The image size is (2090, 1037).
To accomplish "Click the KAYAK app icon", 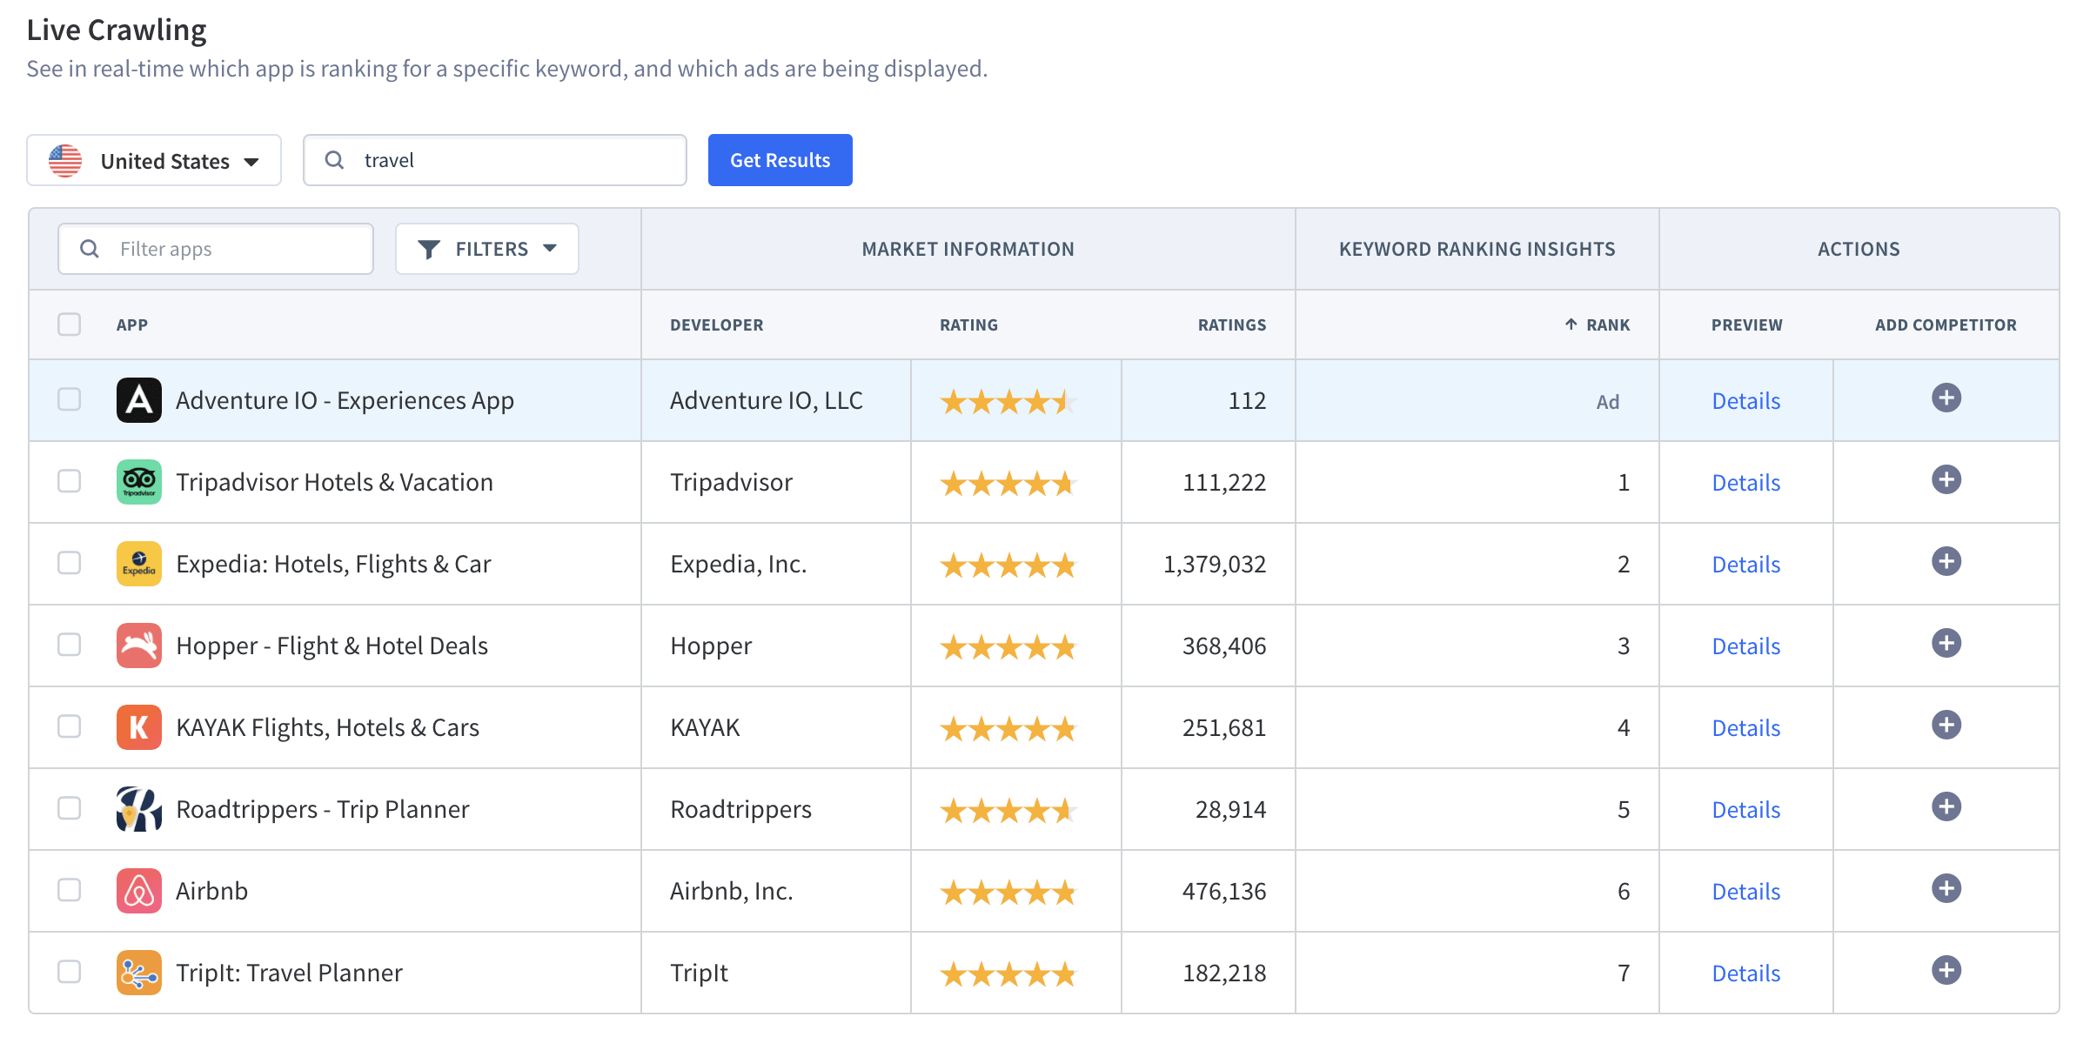I will 139,727.
